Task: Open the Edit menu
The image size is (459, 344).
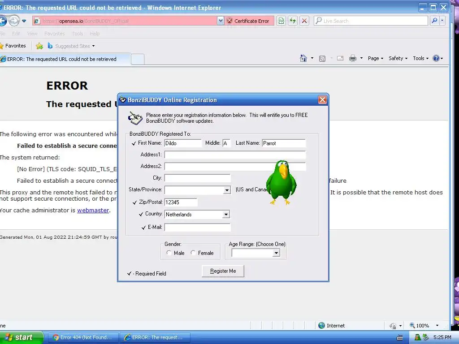Action: 16,34
